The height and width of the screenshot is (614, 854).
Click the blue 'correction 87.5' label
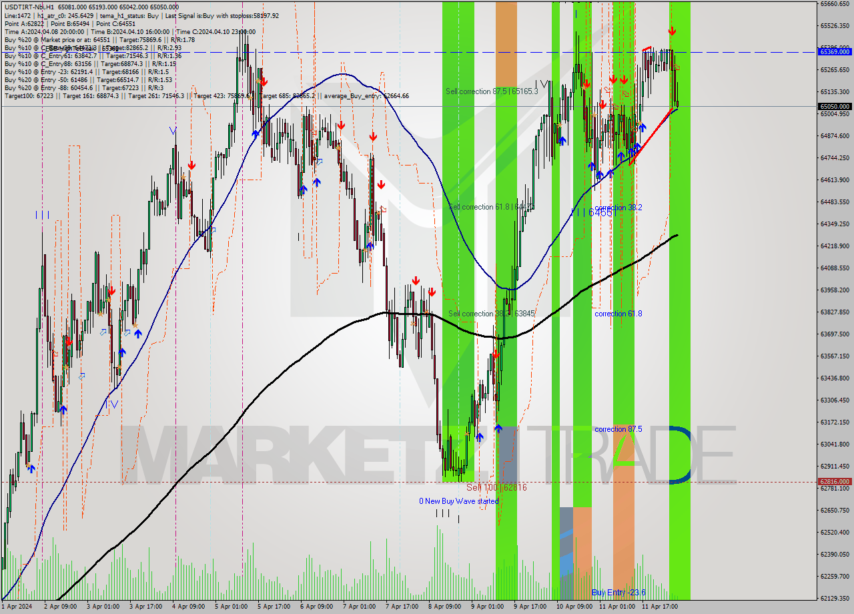click(x=618, y=429)
